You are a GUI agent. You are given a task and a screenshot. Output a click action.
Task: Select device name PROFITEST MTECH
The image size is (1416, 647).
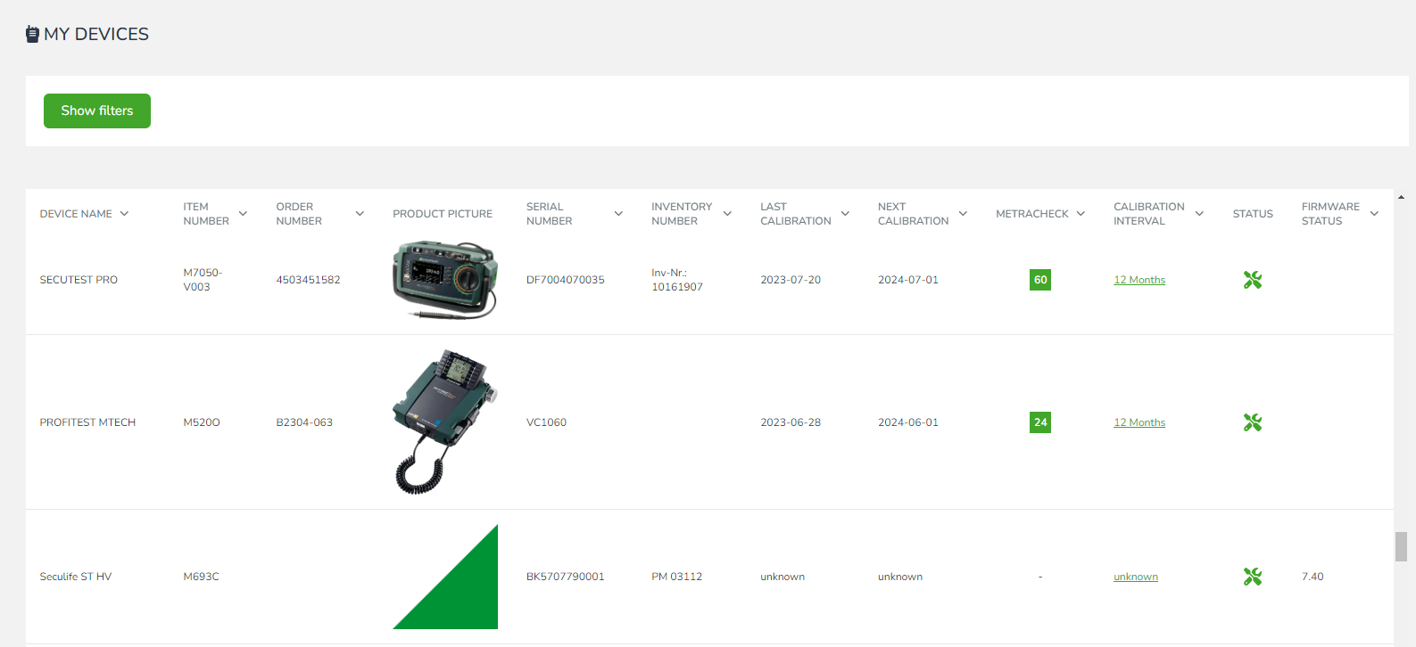(x=87, y=422)
